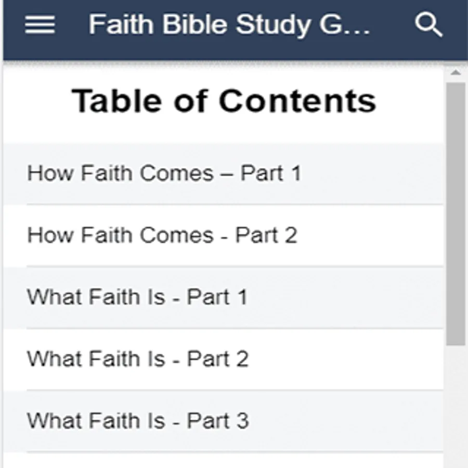This screenshot has height=468, width=468.
Task: Go to What Faith Is - Part 3
Action: point(223,421)
